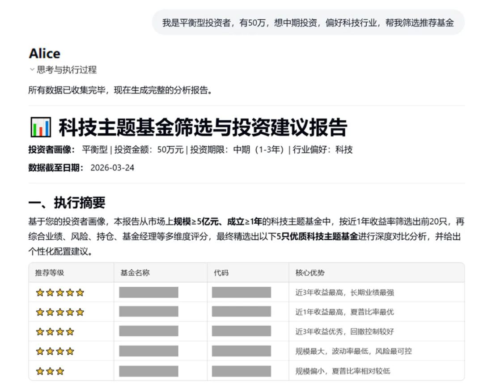Click the 一、执行摘要 section heading
Viewport: 483px width, 386px height.
67,203
